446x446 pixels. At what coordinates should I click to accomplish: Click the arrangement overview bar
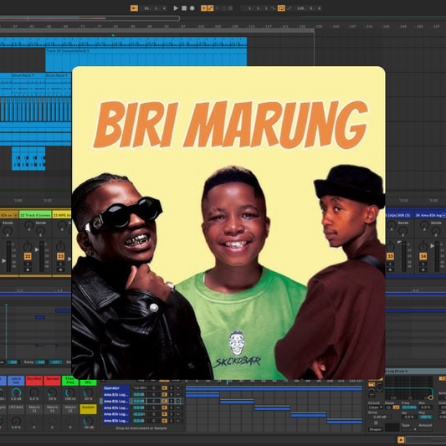90,18
